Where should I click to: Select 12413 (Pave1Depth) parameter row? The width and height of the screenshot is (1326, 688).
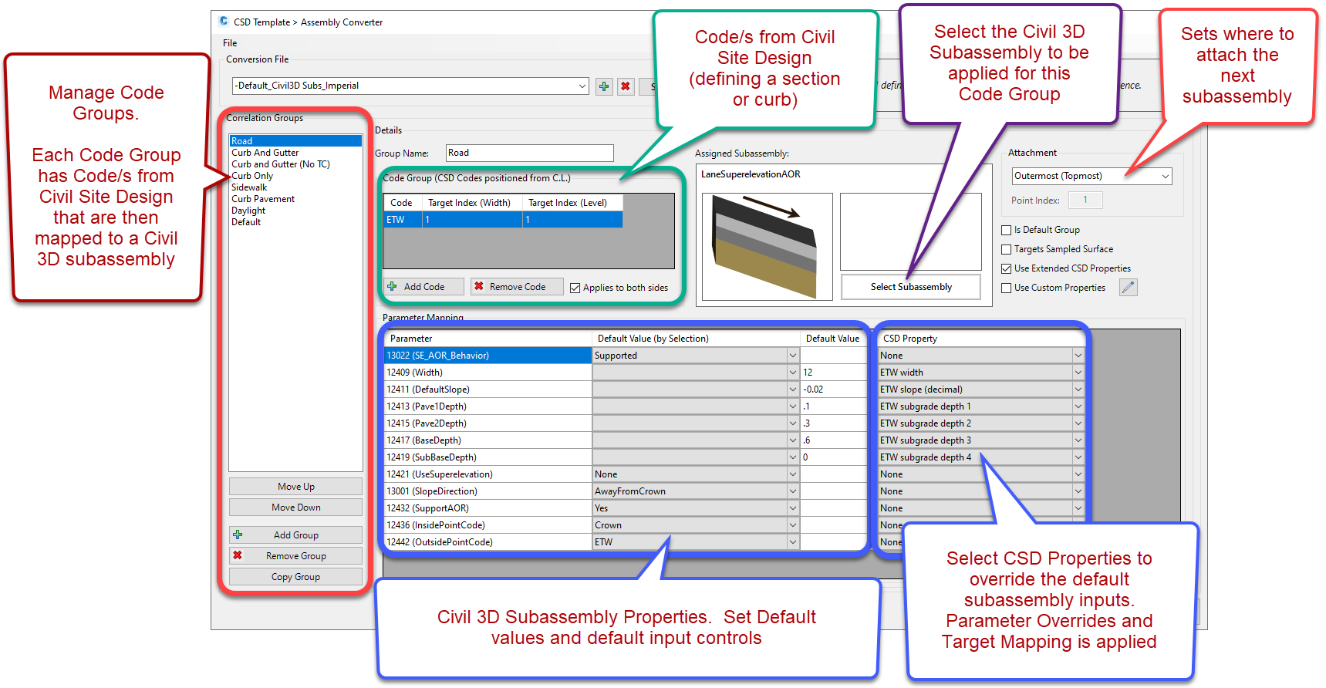[x=488, y=406]
